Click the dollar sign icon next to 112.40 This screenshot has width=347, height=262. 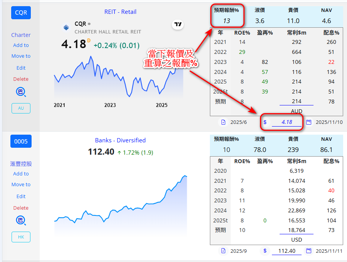(265, 251)
